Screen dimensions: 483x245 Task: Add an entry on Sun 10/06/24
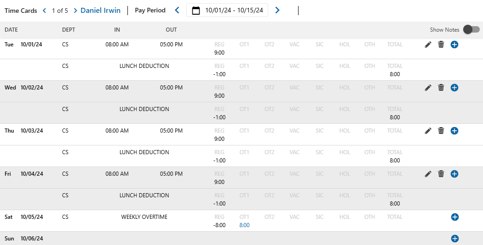click(455, 239)
